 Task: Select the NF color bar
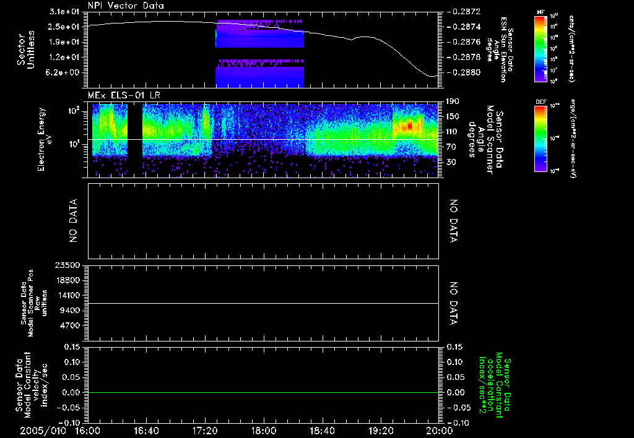tap(541, 48)
